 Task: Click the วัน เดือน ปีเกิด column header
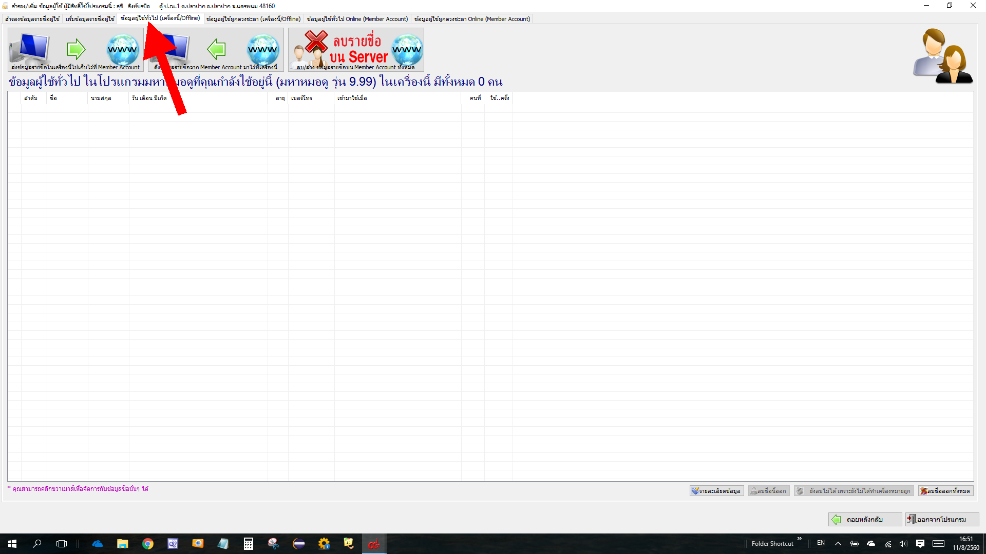(x=198, y=98)
